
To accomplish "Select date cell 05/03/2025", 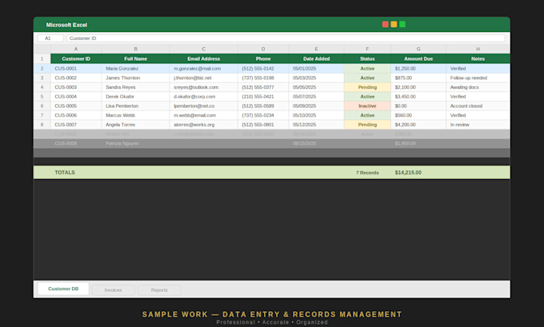I will [316, 78].
